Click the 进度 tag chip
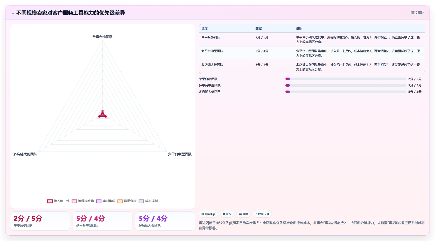 [243, 214]
